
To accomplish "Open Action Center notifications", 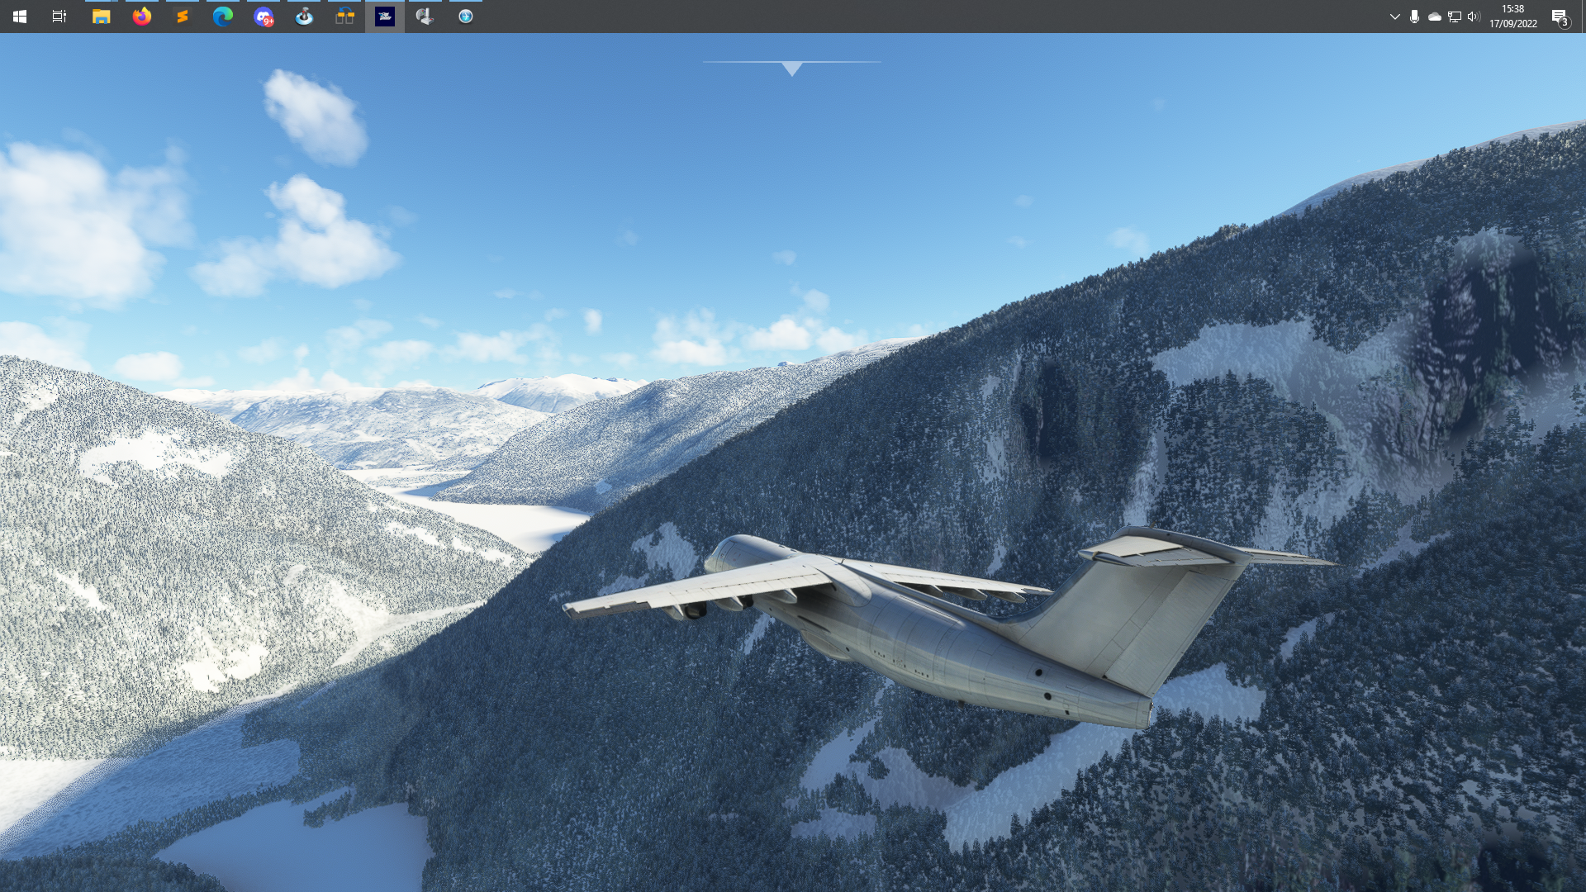I will (1560, 17).
